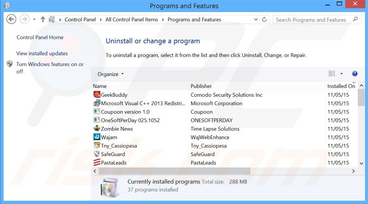Click the OneSoftPerDay program icon

pos(96,120)
